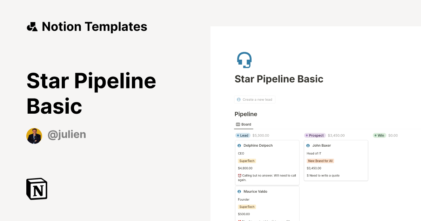421x221 pixels.
Task: Expand the Lead column group
Action: [243, 135]
